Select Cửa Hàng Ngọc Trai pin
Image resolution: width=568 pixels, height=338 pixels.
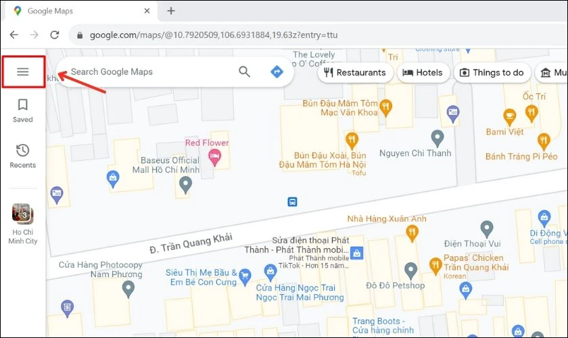click(x=270, y=273)
